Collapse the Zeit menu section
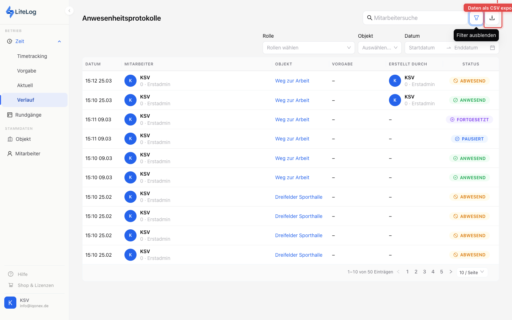The image size is (512, 320). coord(59,42)
